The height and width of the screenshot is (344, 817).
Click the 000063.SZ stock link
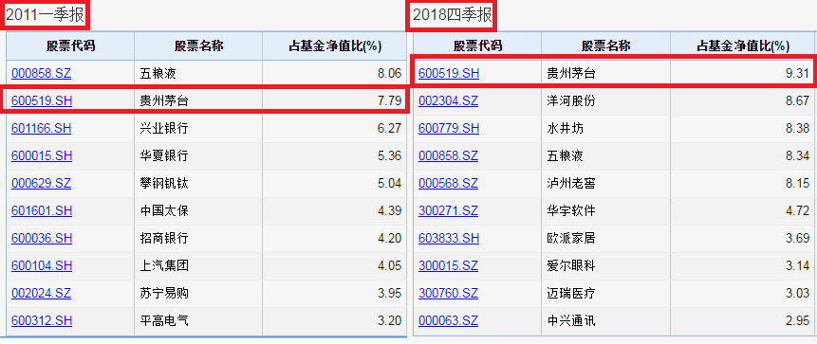pyautogui.click(x=448, y=320)
